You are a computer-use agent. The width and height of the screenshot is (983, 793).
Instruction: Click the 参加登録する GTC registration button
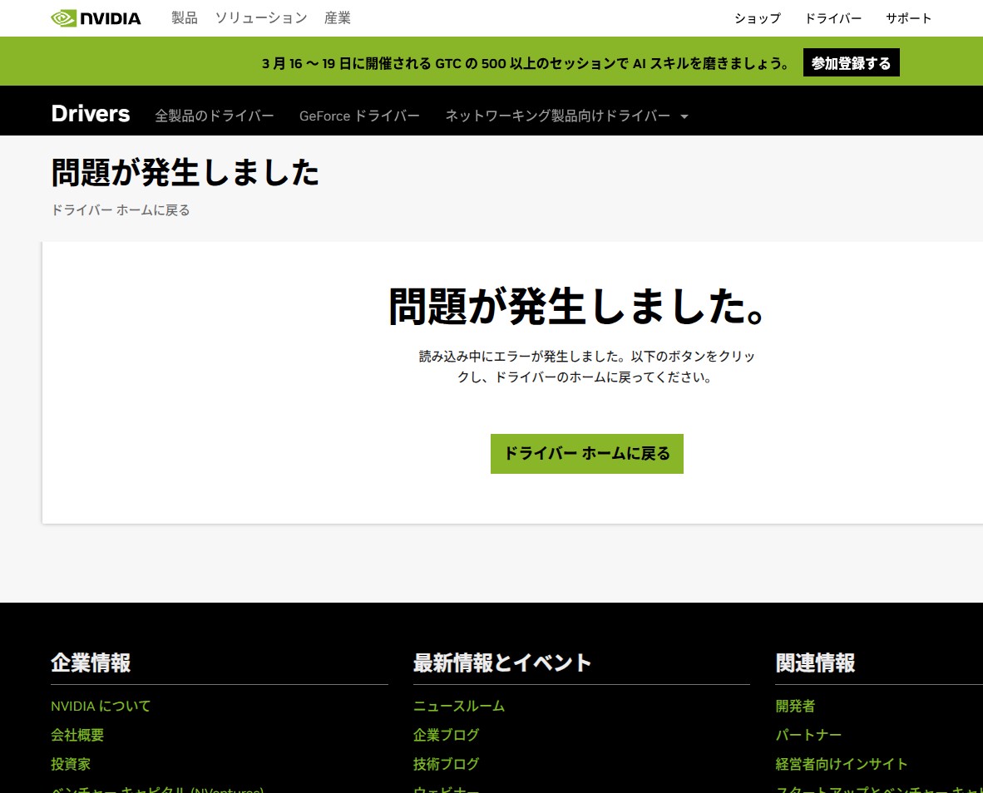point(851,62)
